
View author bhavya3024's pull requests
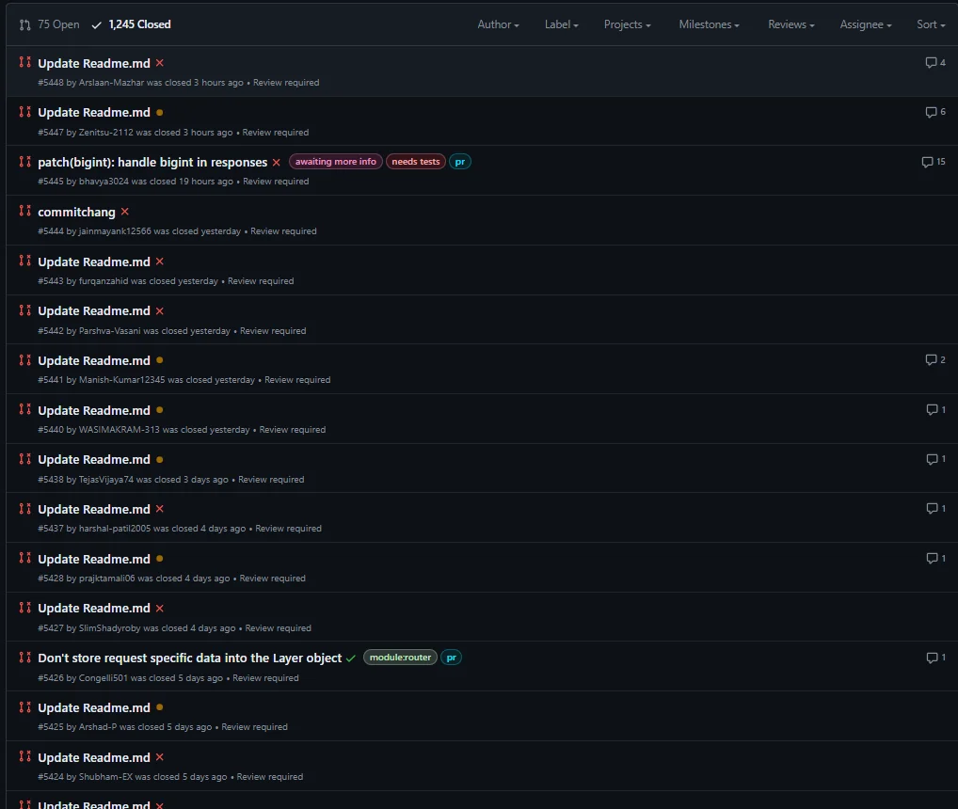tap(104, 182)
